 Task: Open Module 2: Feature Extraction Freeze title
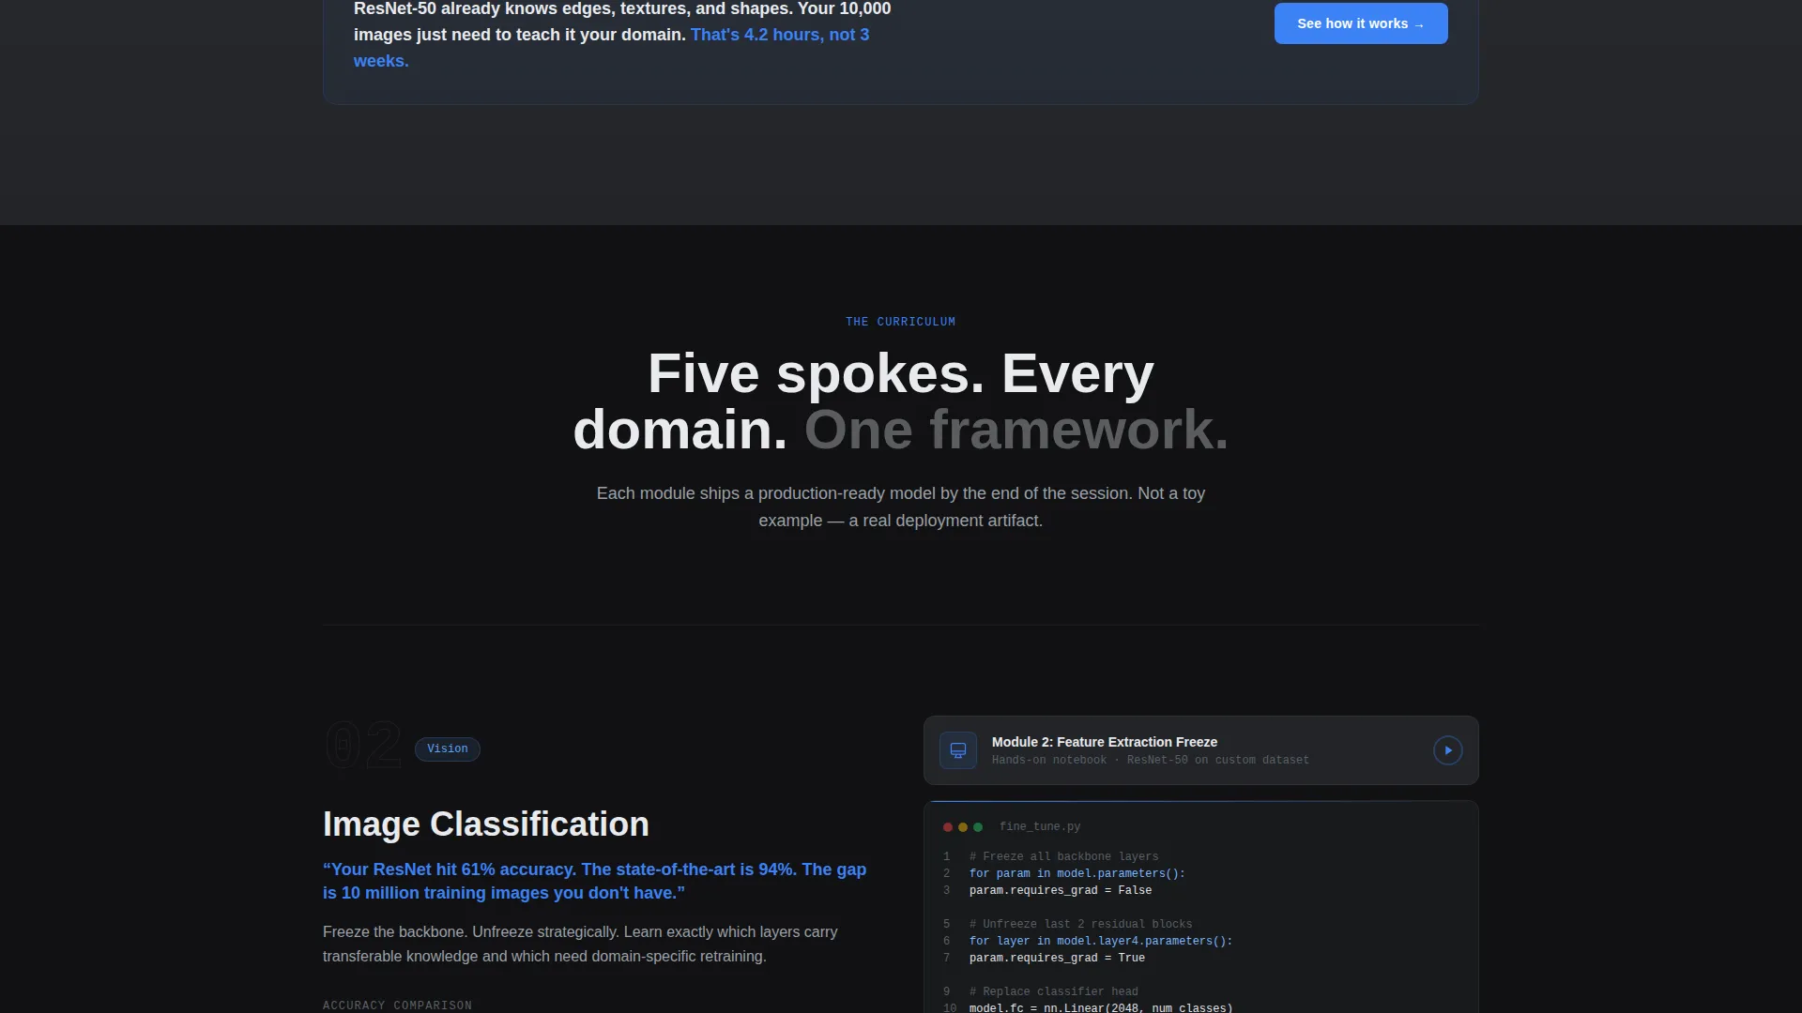tap(1105, 742)
